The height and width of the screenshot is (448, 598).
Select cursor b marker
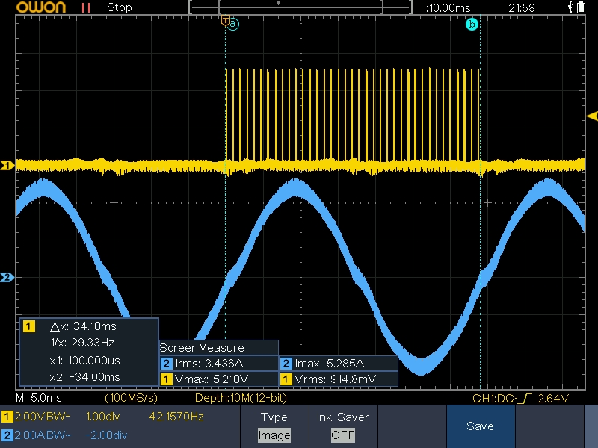[472, 25]
